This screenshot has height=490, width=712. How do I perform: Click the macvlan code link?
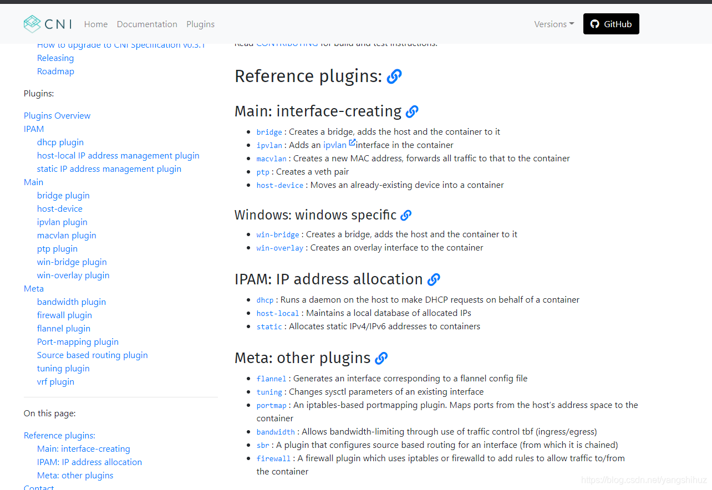point(272,159)
